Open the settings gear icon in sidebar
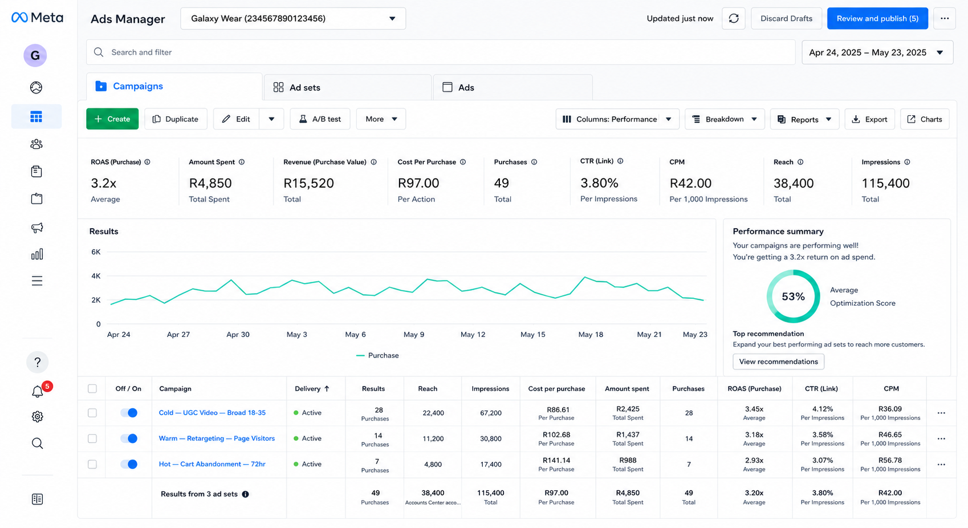 point(37,417)
